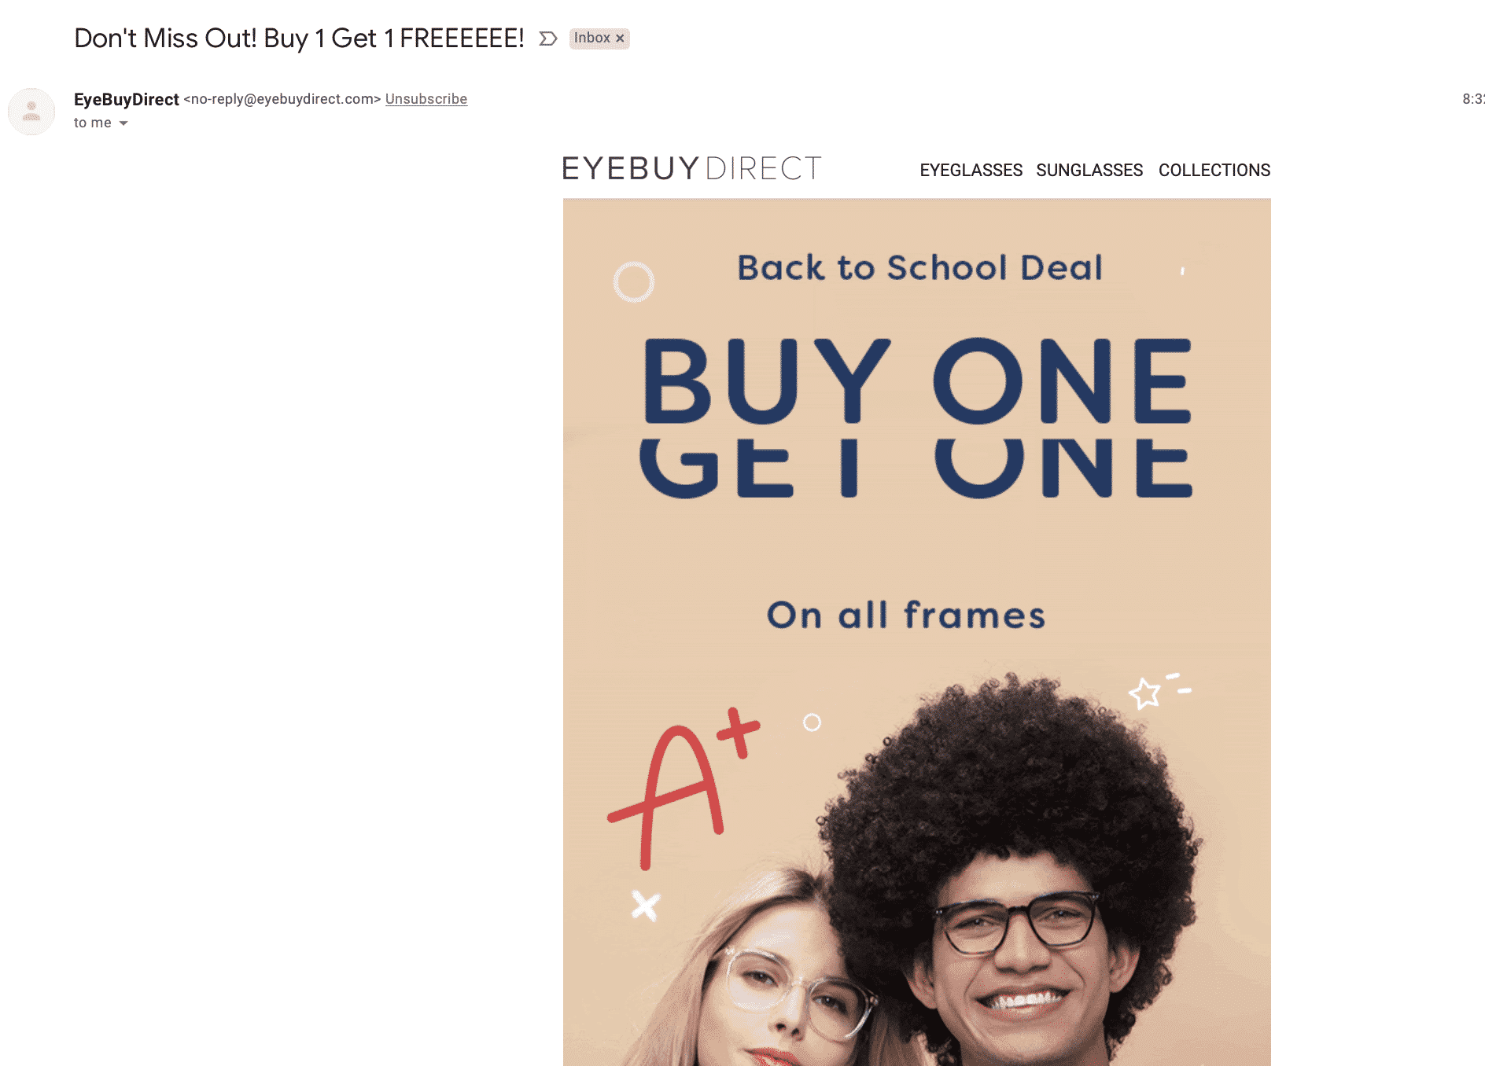
Task: Click the 'Back to School Deal' heading
Action: coord(919,267)
